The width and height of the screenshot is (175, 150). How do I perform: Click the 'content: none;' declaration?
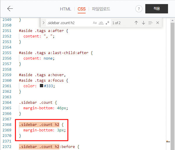(x=39, y=58)
